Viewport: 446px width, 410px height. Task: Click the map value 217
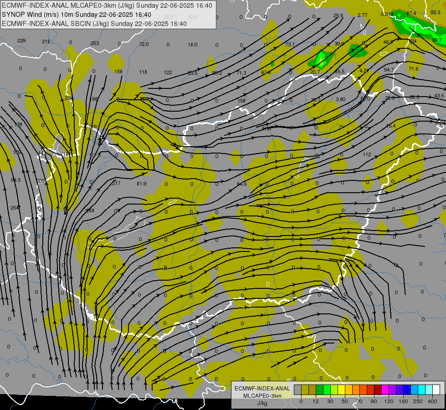[116, 183]
